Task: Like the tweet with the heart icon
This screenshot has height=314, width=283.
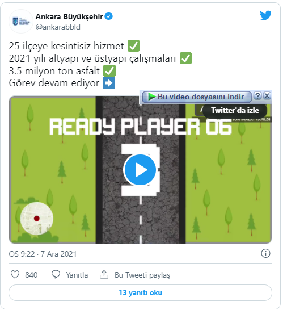Action: click(15, 275)
